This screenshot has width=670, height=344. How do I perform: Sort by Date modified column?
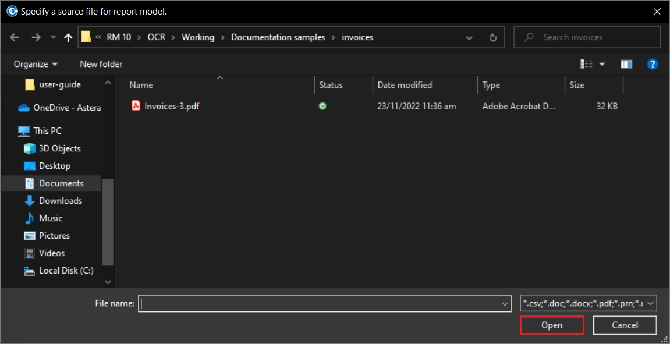coord(405,85)
